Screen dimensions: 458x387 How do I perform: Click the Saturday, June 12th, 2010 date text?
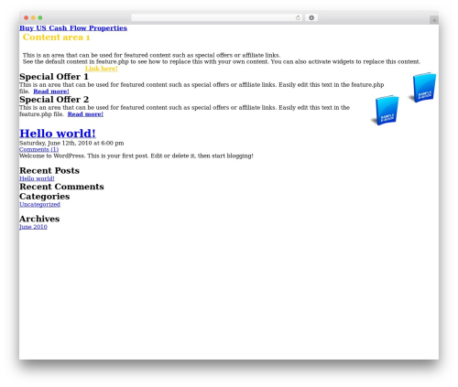click(71, 143)
